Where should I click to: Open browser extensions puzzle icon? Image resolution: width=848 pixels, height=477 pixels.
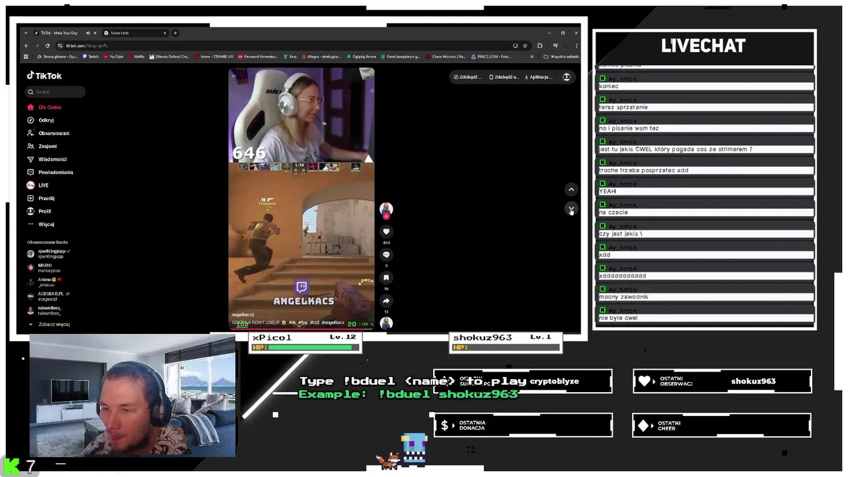click(540, 46)
